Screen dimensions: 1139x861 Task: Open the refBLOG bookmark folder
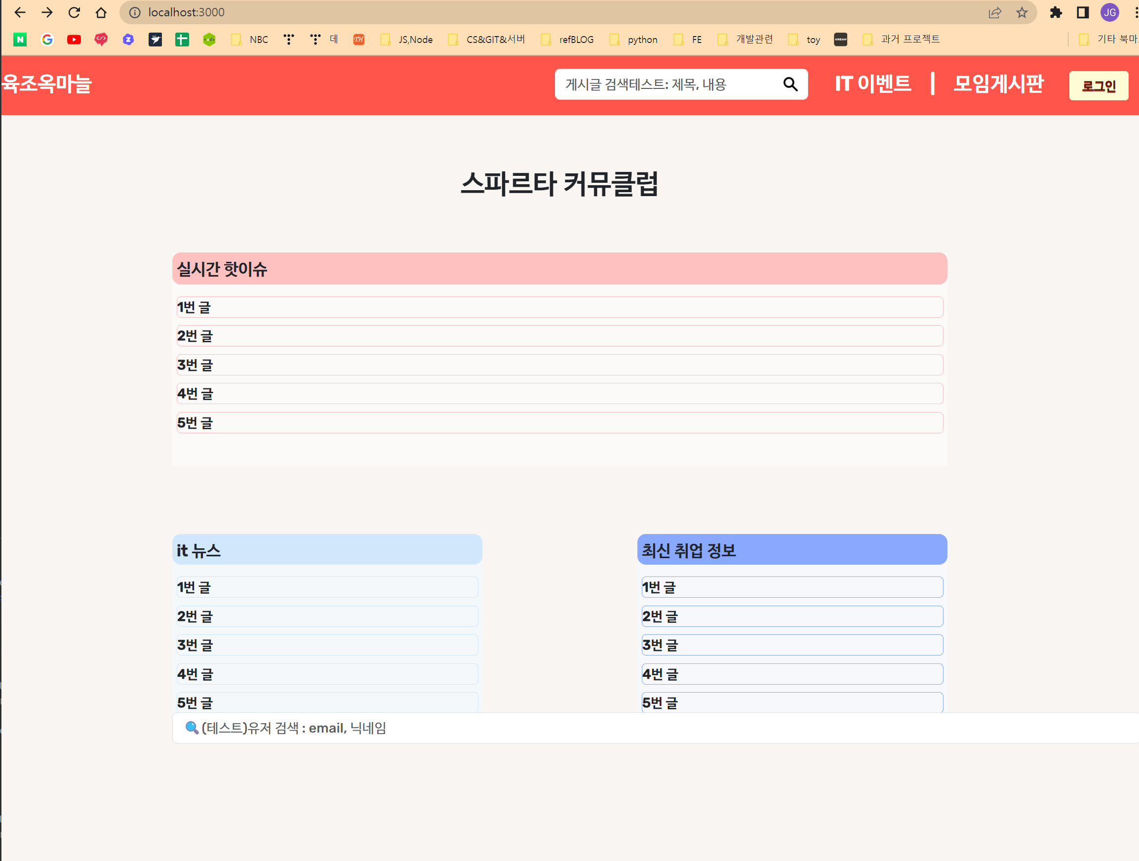pyautogui.click(x=567, y=40)
